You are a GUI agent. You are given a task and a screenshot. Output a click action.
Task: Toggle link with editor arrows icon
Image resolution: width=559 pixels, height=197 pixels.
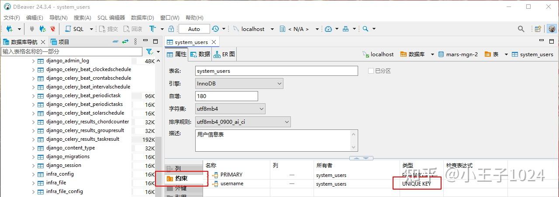(x=125, y=42)
